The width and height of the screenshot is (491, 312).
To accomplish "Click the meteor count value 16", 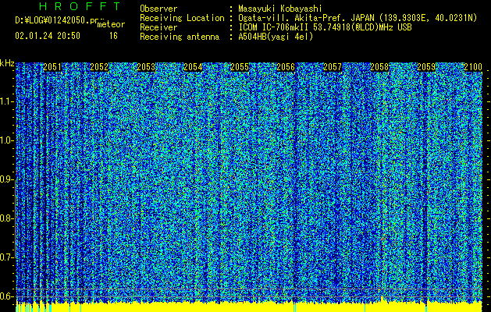I will [113, 36].
